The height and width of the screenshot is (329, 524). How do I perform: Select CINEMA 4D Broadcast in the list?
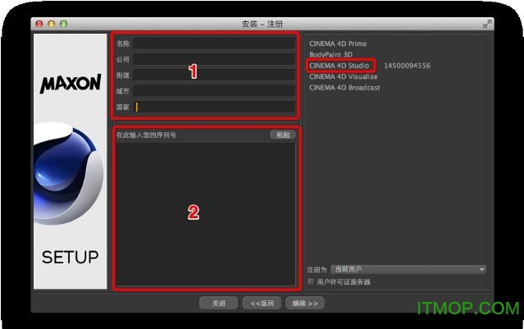click(x=344, y=88)
